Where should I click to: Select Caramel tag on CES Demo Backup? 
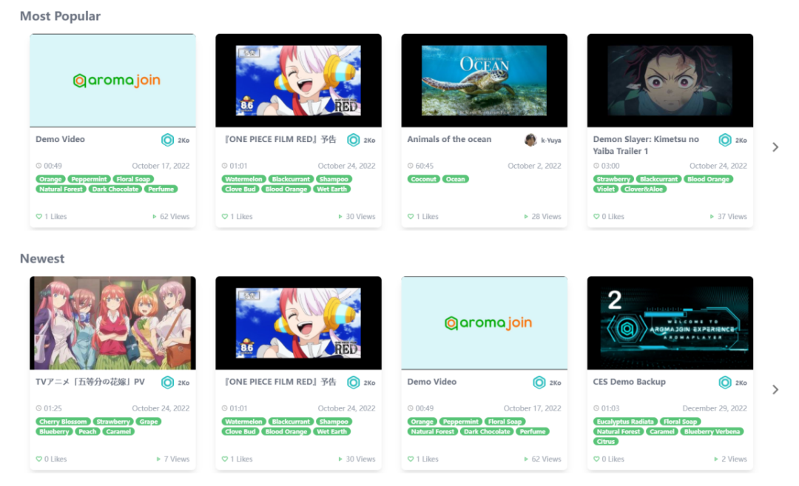click(x=662, y=431)
